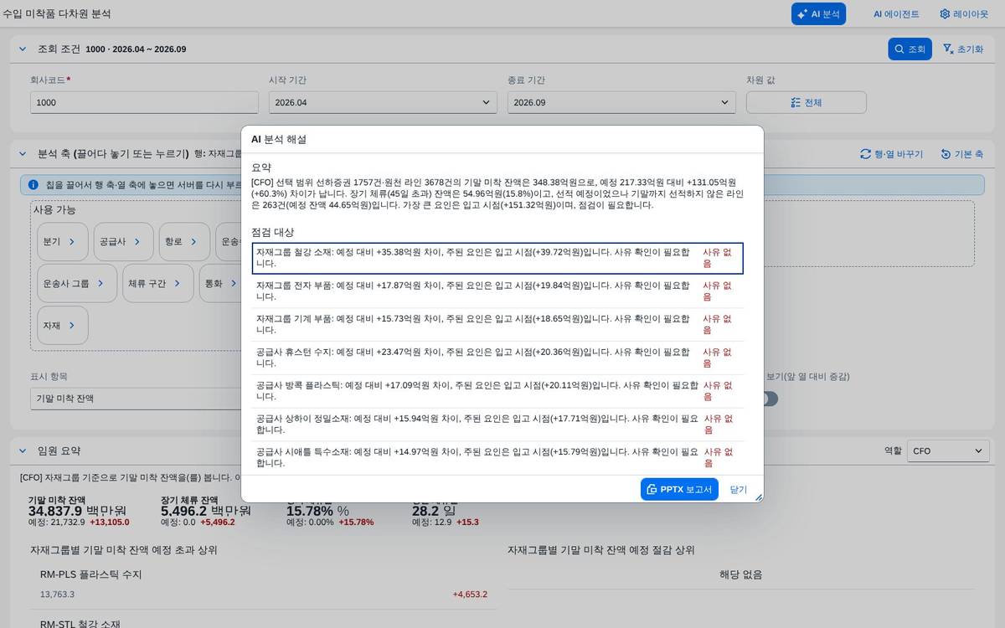This screenshot has height=628, width=1005.
Task: Click the dialog resize handle corner
Action: 759,497
